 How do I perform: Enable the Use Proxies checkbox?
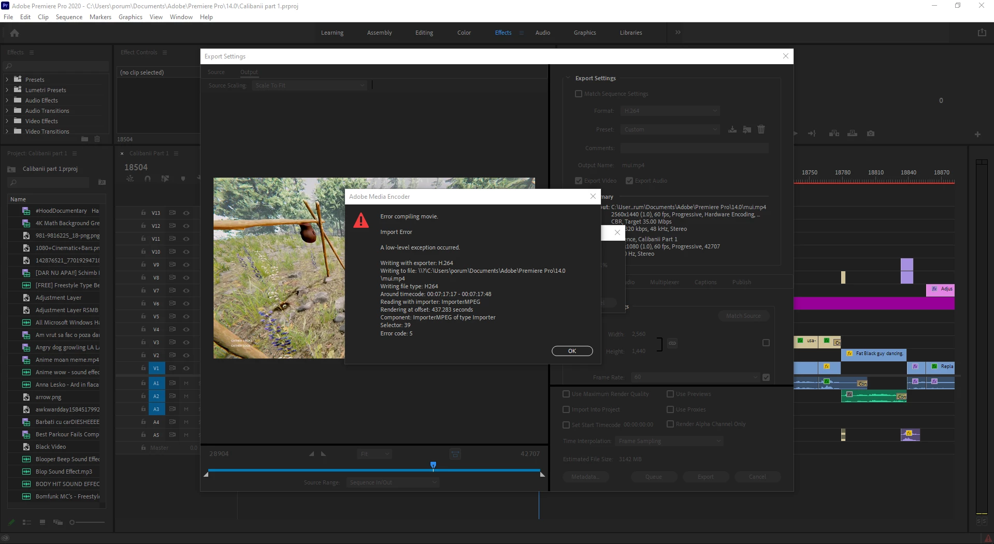pyautogui.click(x=670, y=409)
